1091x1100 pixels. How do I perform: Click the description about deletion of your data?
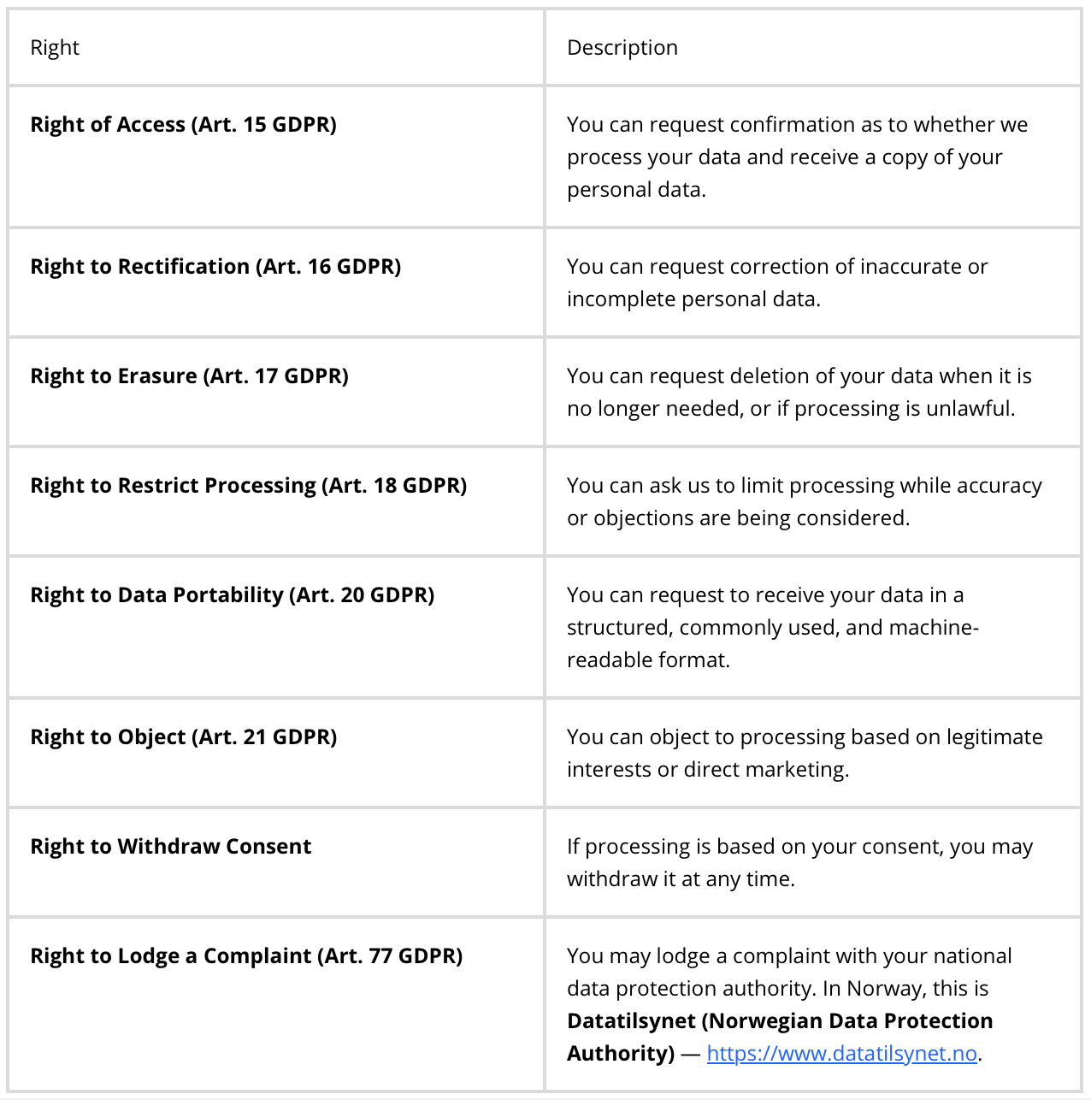pos(799,393)
